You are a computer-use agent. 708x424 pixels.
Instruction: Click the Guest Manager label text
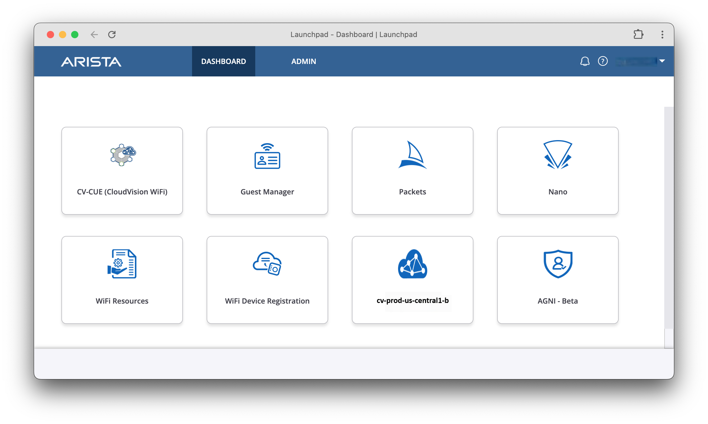tap(267, 192)
